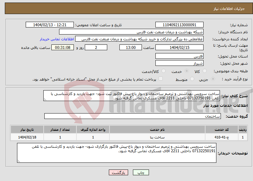Click the ساعت باقی مانده label

click(x=36, y=48)
